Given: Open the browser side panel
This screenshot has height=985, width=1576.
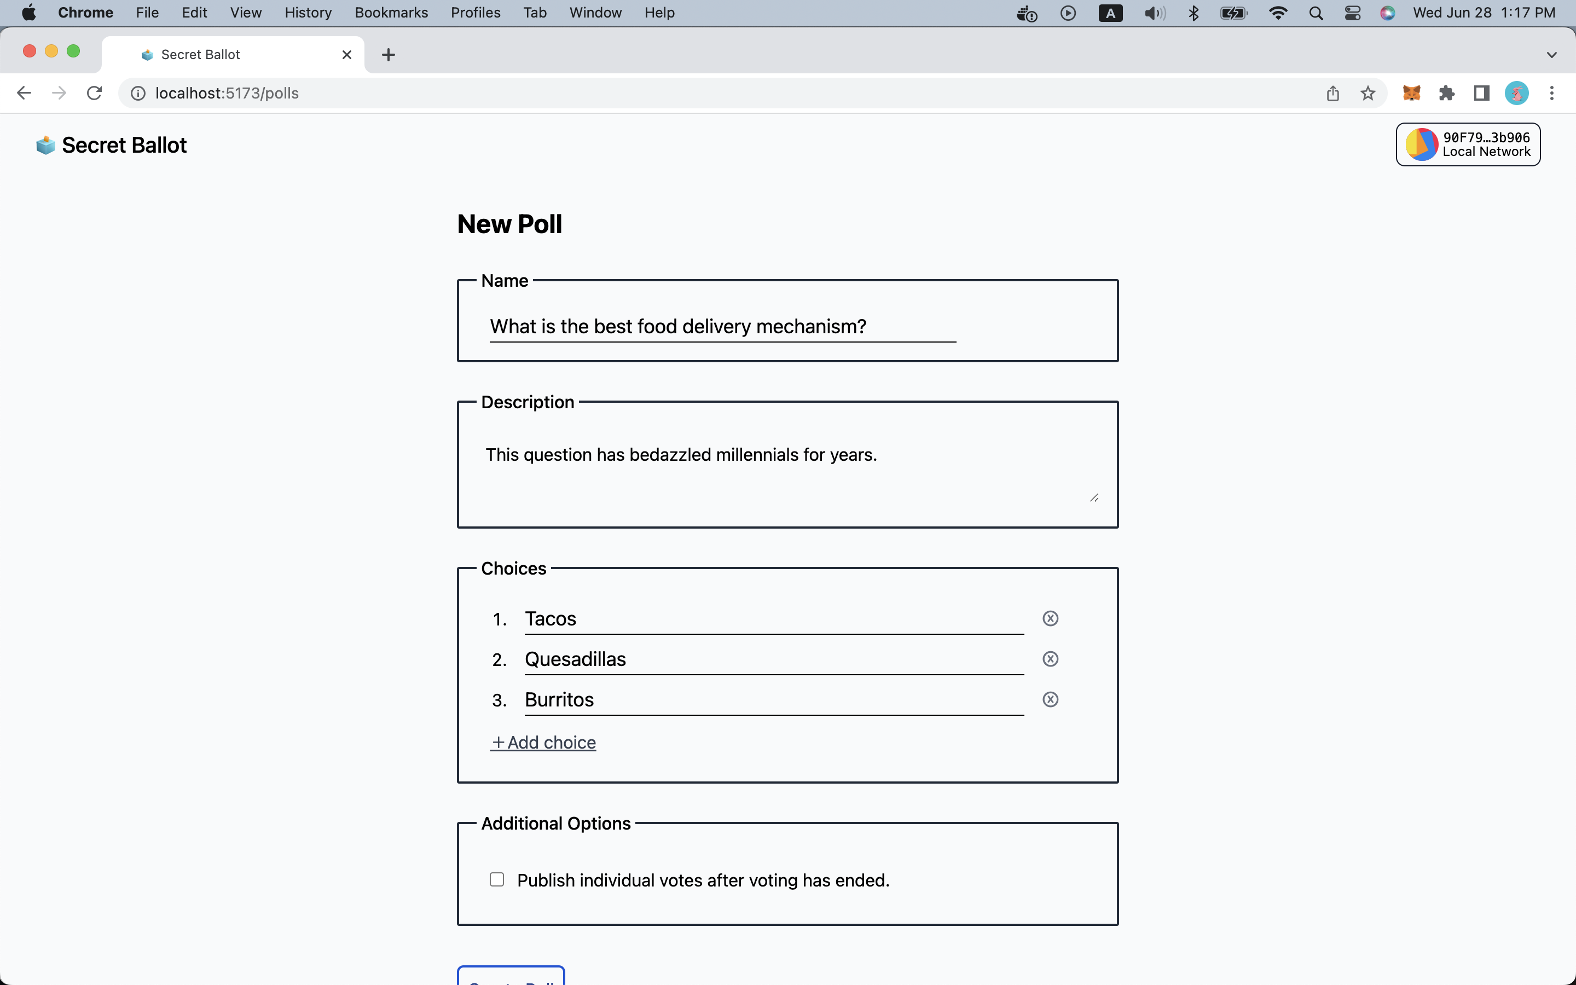Looking at the screenshot, I should pyautogui.click(x=1481, y=93).
